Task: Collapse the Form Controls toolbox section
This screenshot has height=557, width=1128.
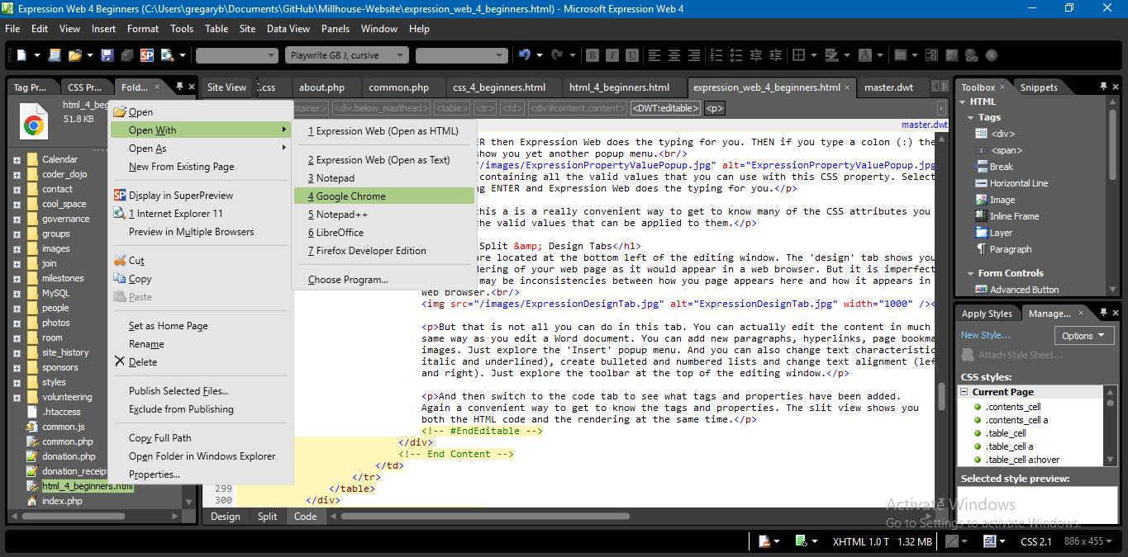Action: pos(971,273)
